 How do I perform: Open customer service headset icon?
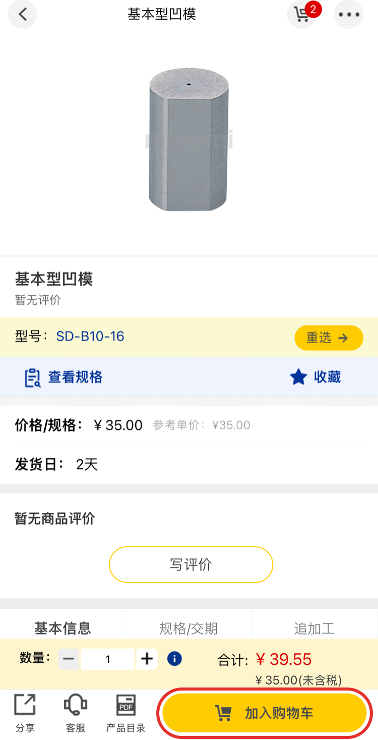[75, 706]
